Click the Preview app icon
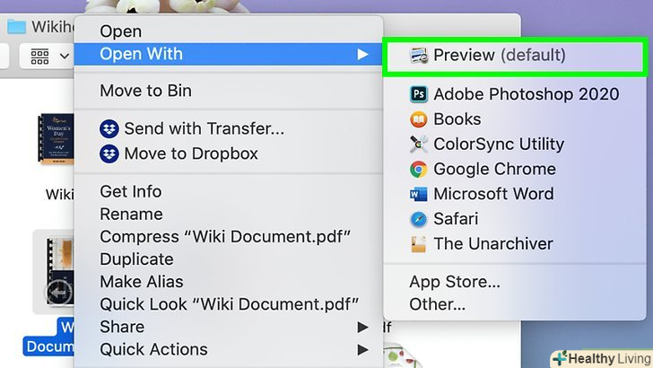653x368 pixels. point(419,55)
